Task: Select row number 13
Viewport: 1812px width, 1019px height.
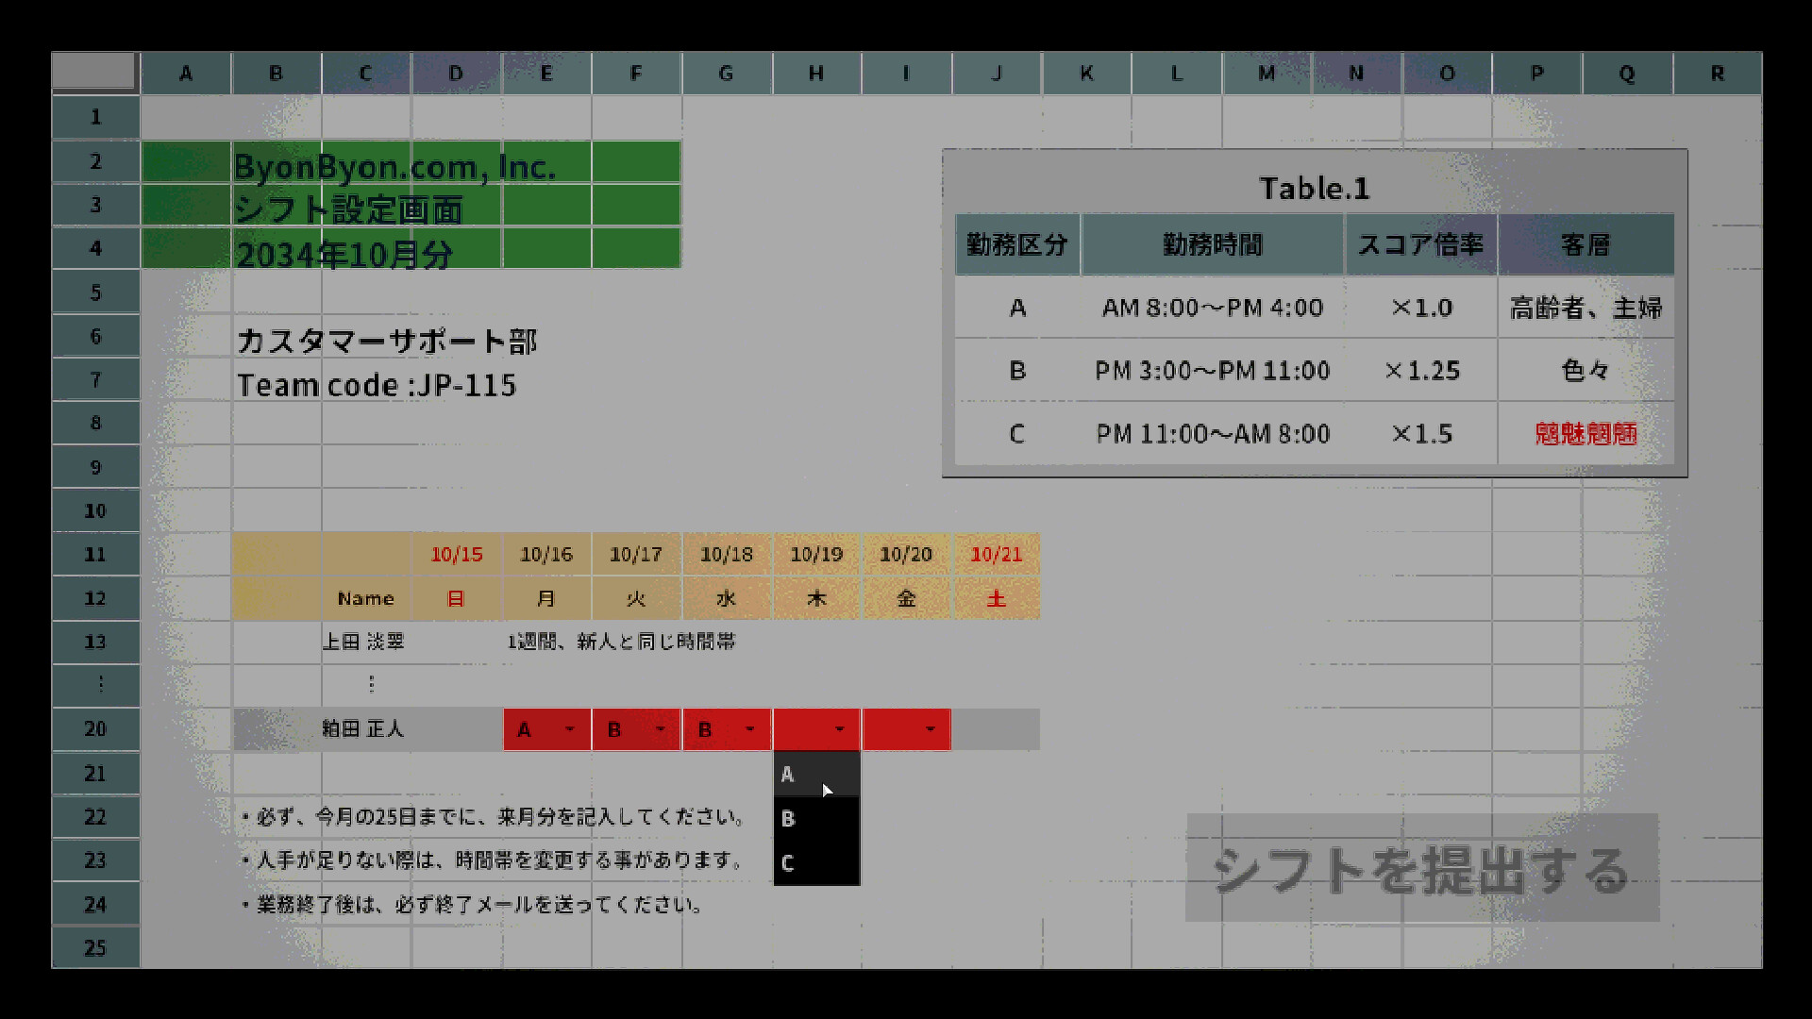Action: point(94,642)
